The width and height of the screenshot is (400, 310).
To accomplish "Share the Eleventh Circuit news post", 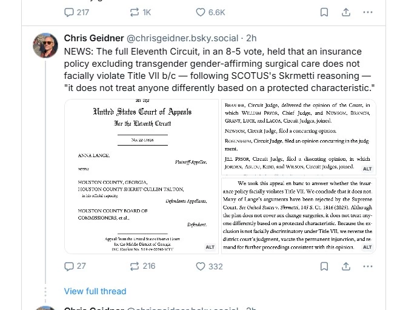I will pyautogui.click(x=346, y=266).
